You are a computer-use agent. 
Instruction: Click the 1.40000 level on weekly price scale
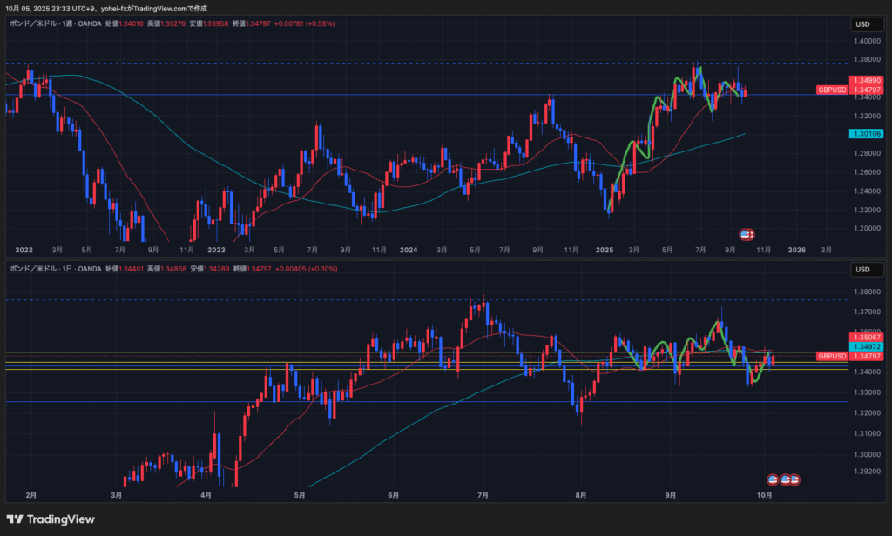click(x=865, y=41)
